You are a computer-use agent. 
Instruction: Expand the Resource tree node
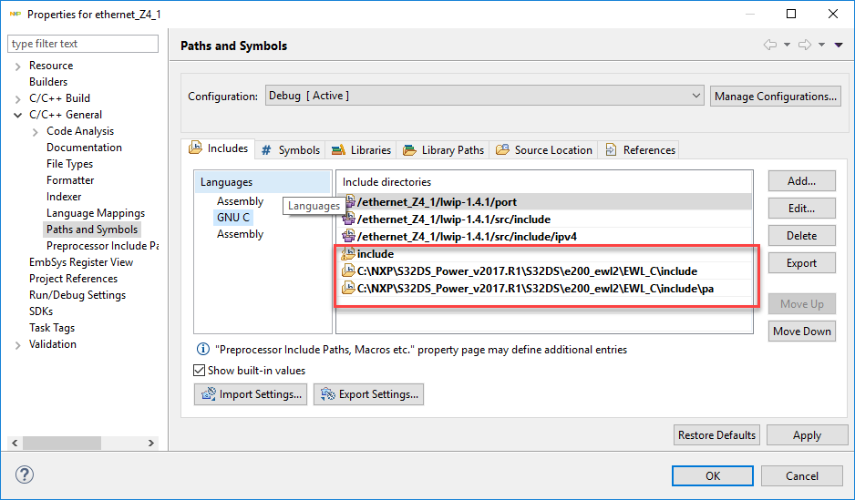click(19, 66)
